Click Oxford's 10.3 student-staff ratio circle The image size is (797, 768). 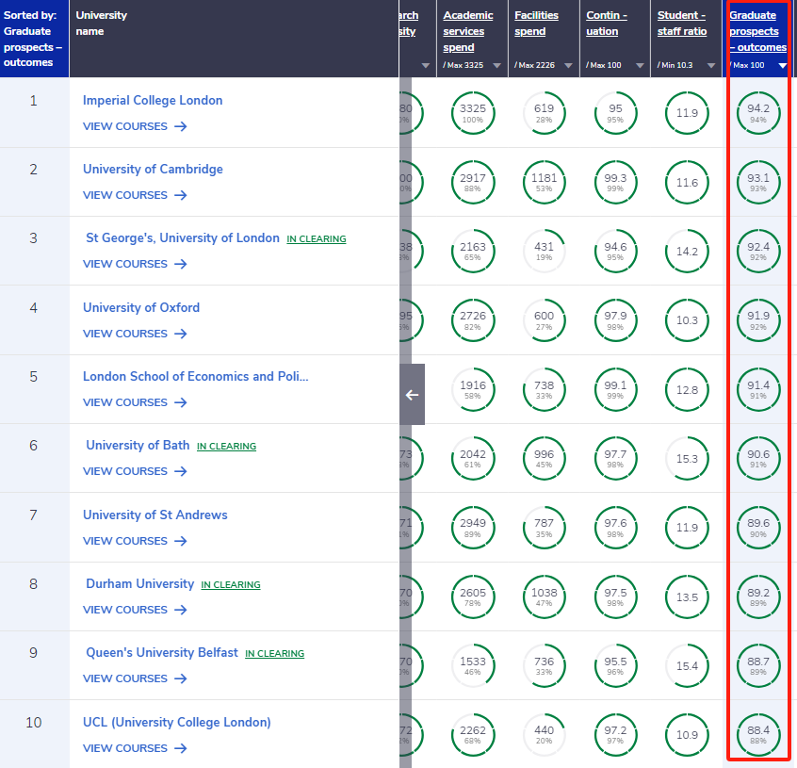(687, 320)
